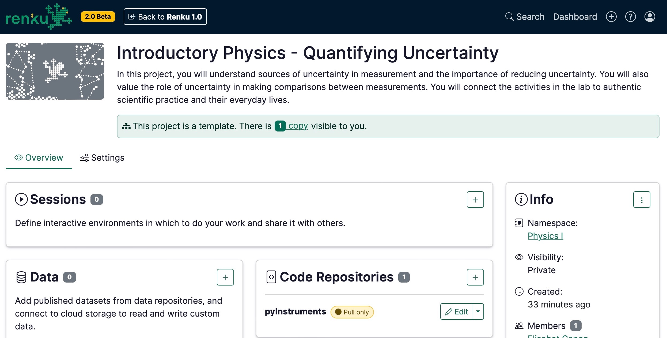
Task: Add a data connector with plus button
Action: click(225, 277)
